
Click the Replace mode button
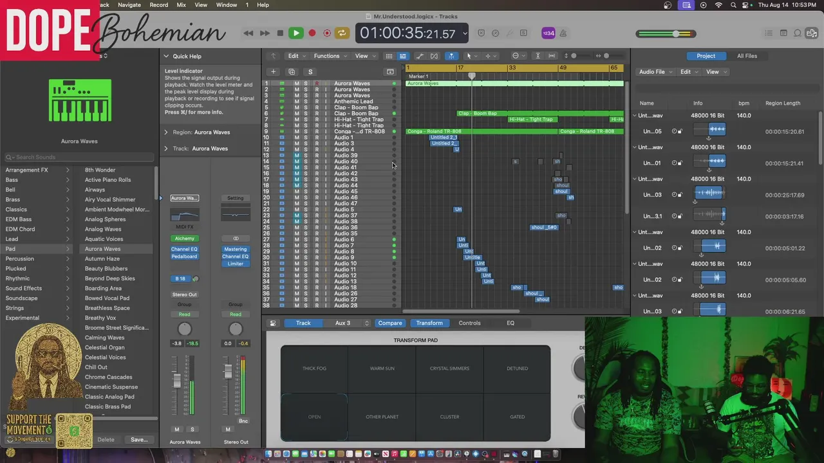[482, 33]
